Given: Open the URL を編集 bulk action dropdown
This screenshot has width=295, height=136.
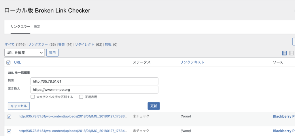Looking at the screenshot, I should (x=24, y=53).
